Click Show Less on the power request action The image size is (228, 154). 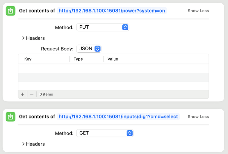[x=198, y=11]
